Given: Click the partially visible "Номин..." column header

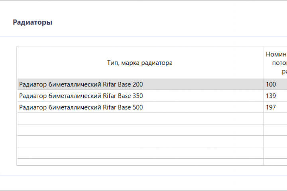Looking at the screenshot, I should pyautogui.click(x=275, y=63).
